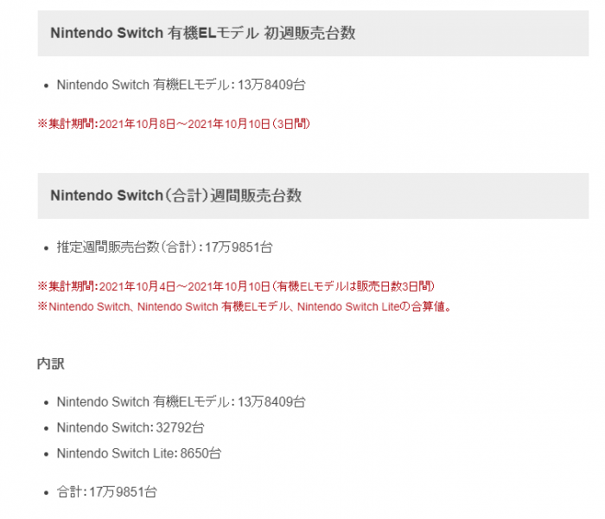Click the final "合計: 17万9851台" line

click(106, 492)
